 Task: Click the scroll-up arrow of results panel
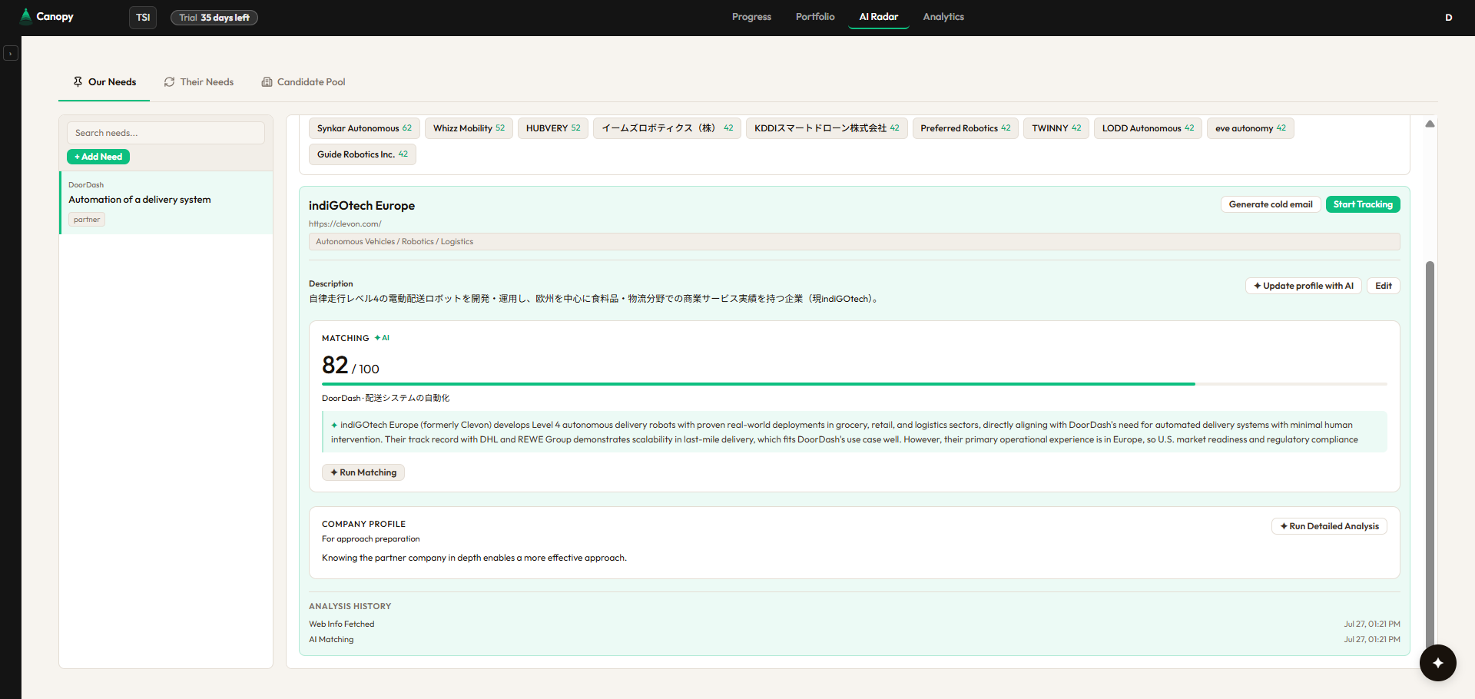[x=1430, y=124]
